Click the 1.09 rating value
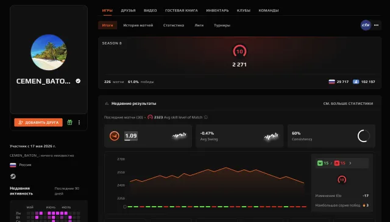390x222 pixels. pyautogui.click(x=131, y=136)
